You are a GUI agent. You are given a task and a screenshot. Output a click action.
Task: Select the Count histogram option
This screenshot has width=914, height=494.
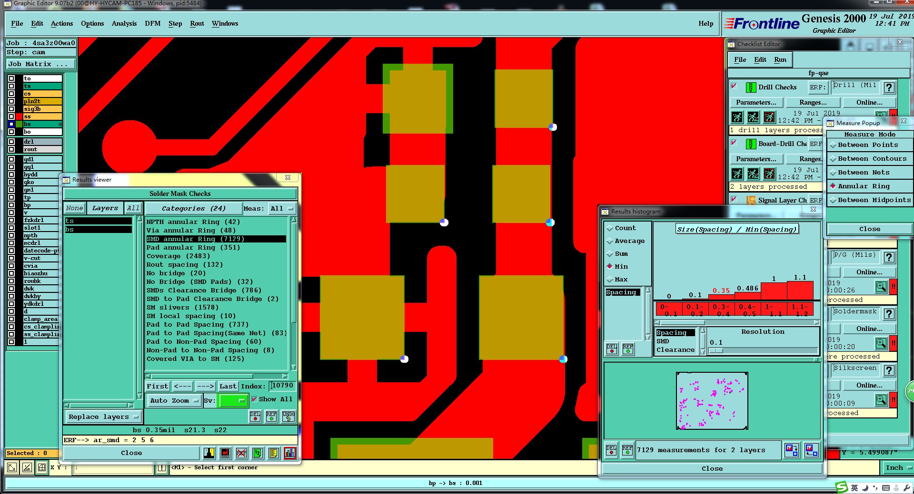621,228
